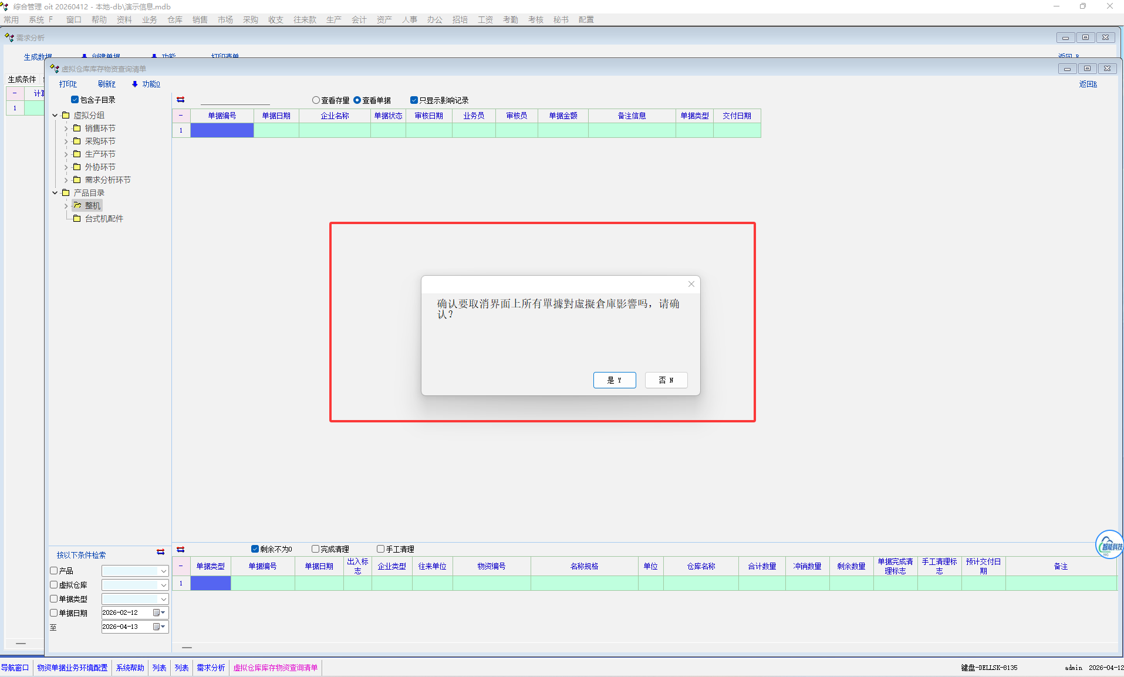Click the swap icon beside 按以下条件检索
Screen dimensions: 1124x677
(160, 552)
